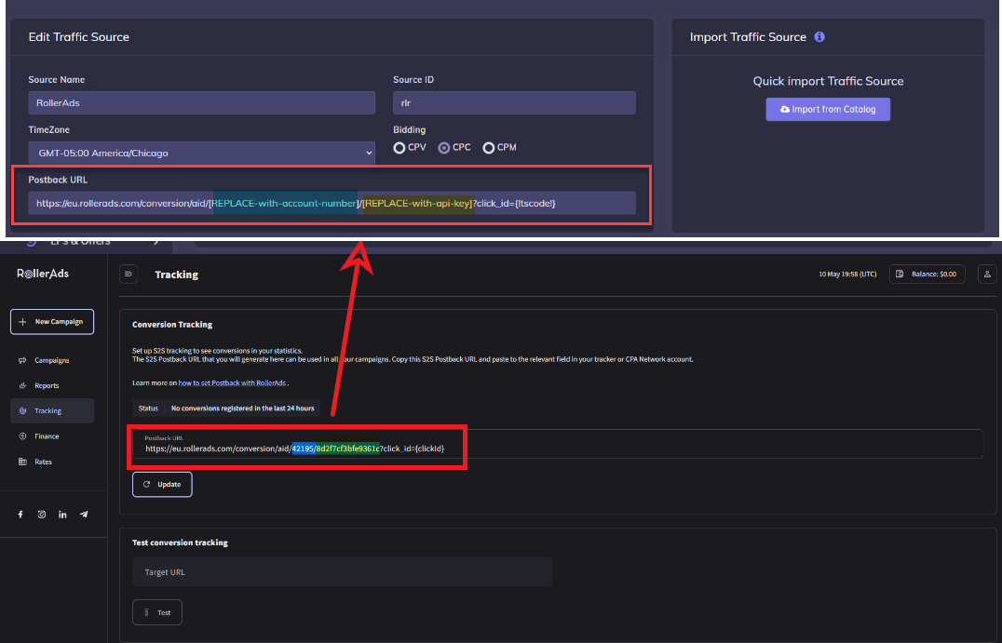Click the wallet icon beside Balance
Image resolution: width=1002 pixels, height=643 pixels.
pos(900,274)
